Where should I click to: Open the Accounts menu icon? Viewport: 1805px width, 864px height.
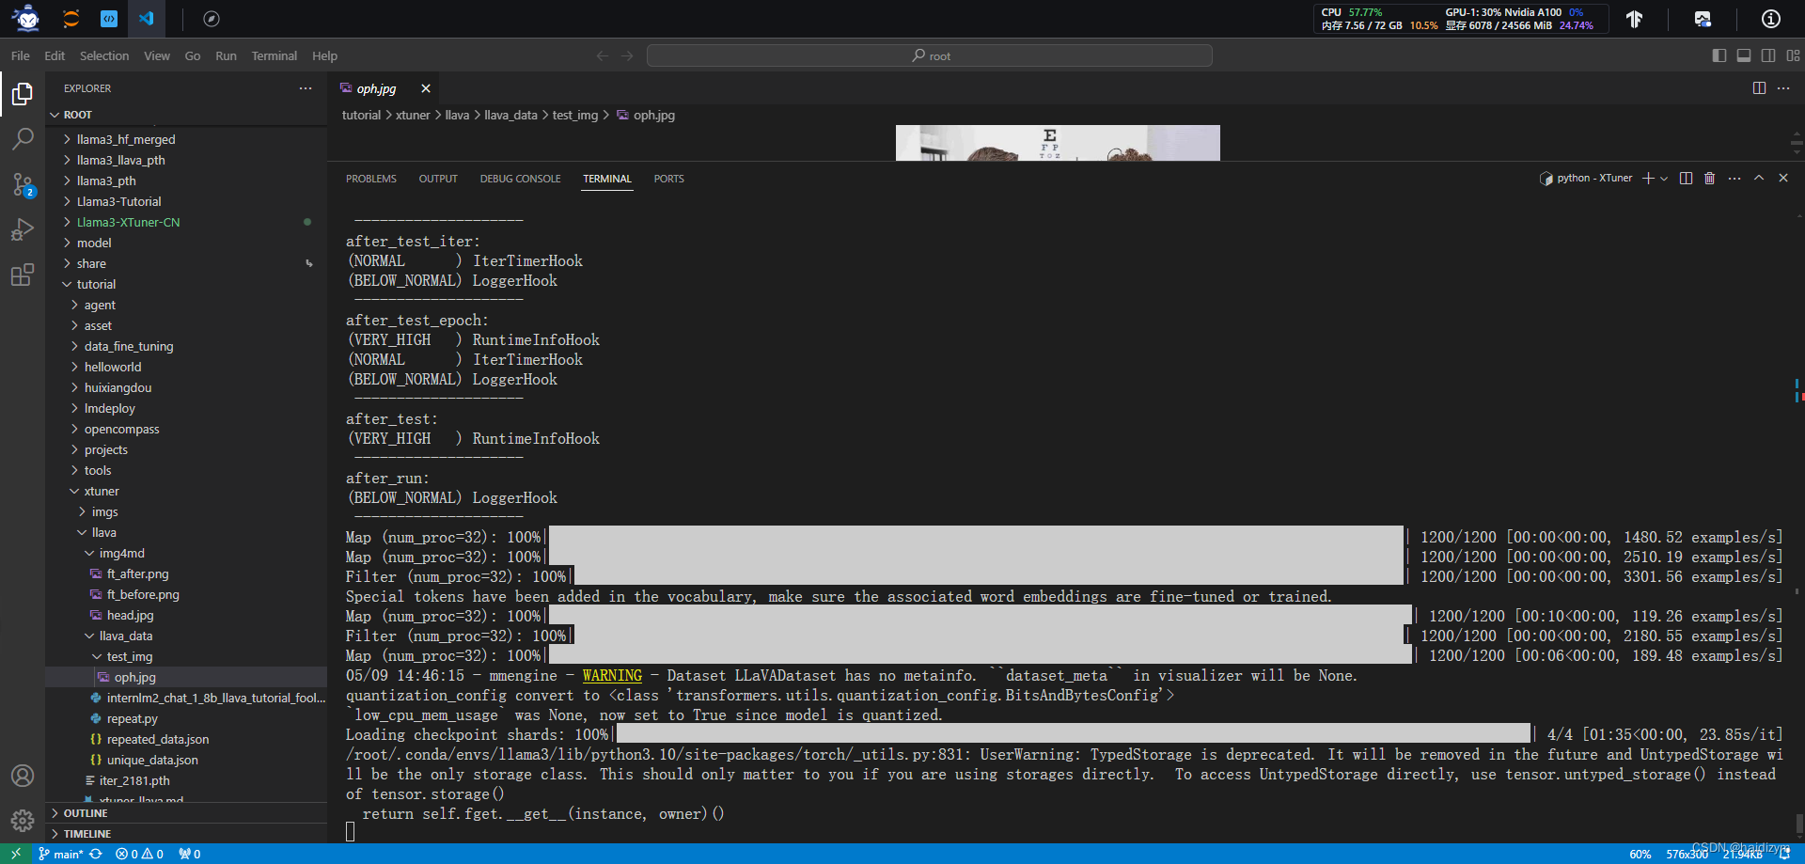(23, 776)
